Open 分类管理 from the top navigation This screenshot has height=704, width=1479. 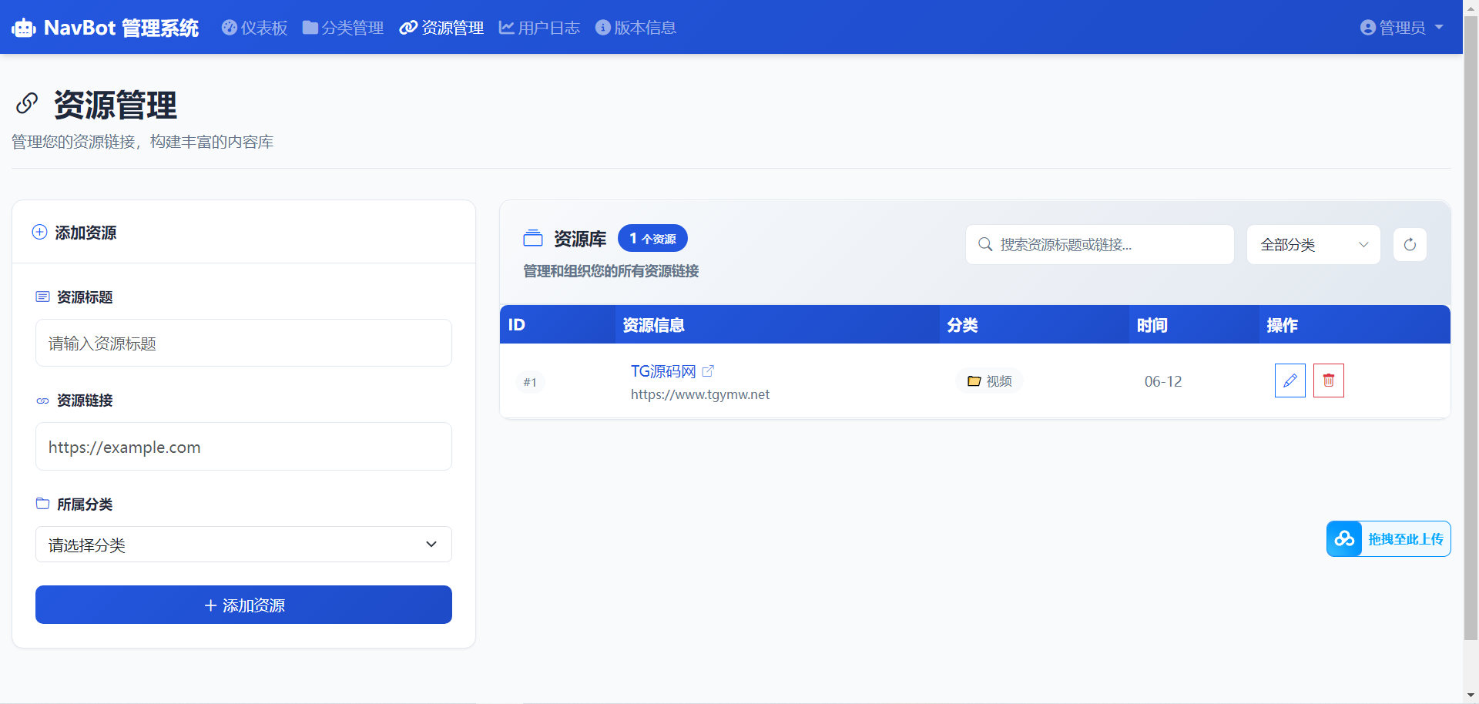(343, 28)
